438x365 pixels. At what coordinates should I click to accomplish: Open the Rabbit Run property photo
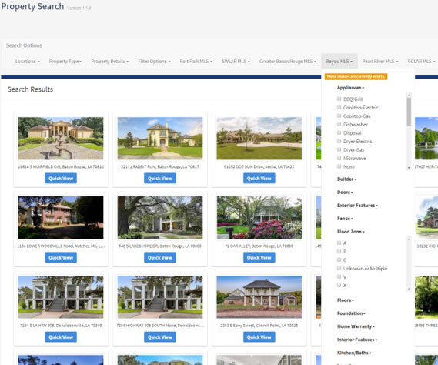point(160,139)
